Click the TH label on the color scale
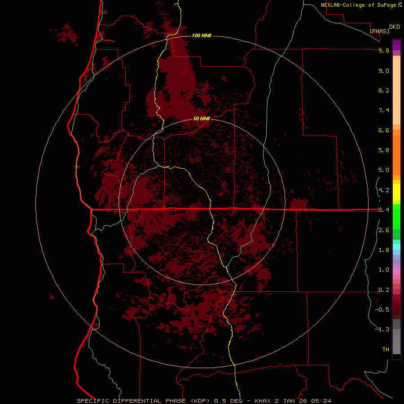Screen dimensions: 404x404 tap(386, 349)
